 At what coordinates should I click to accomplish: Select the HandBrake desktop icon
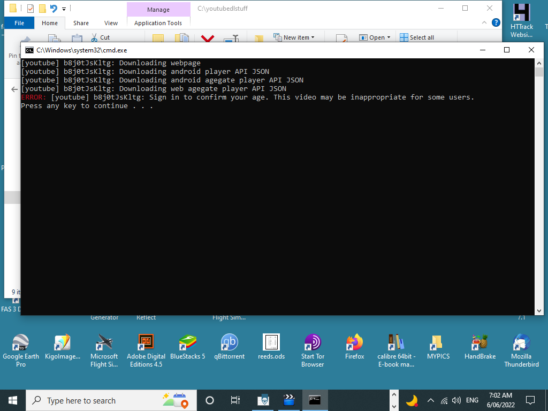click(x=480, y=347)
